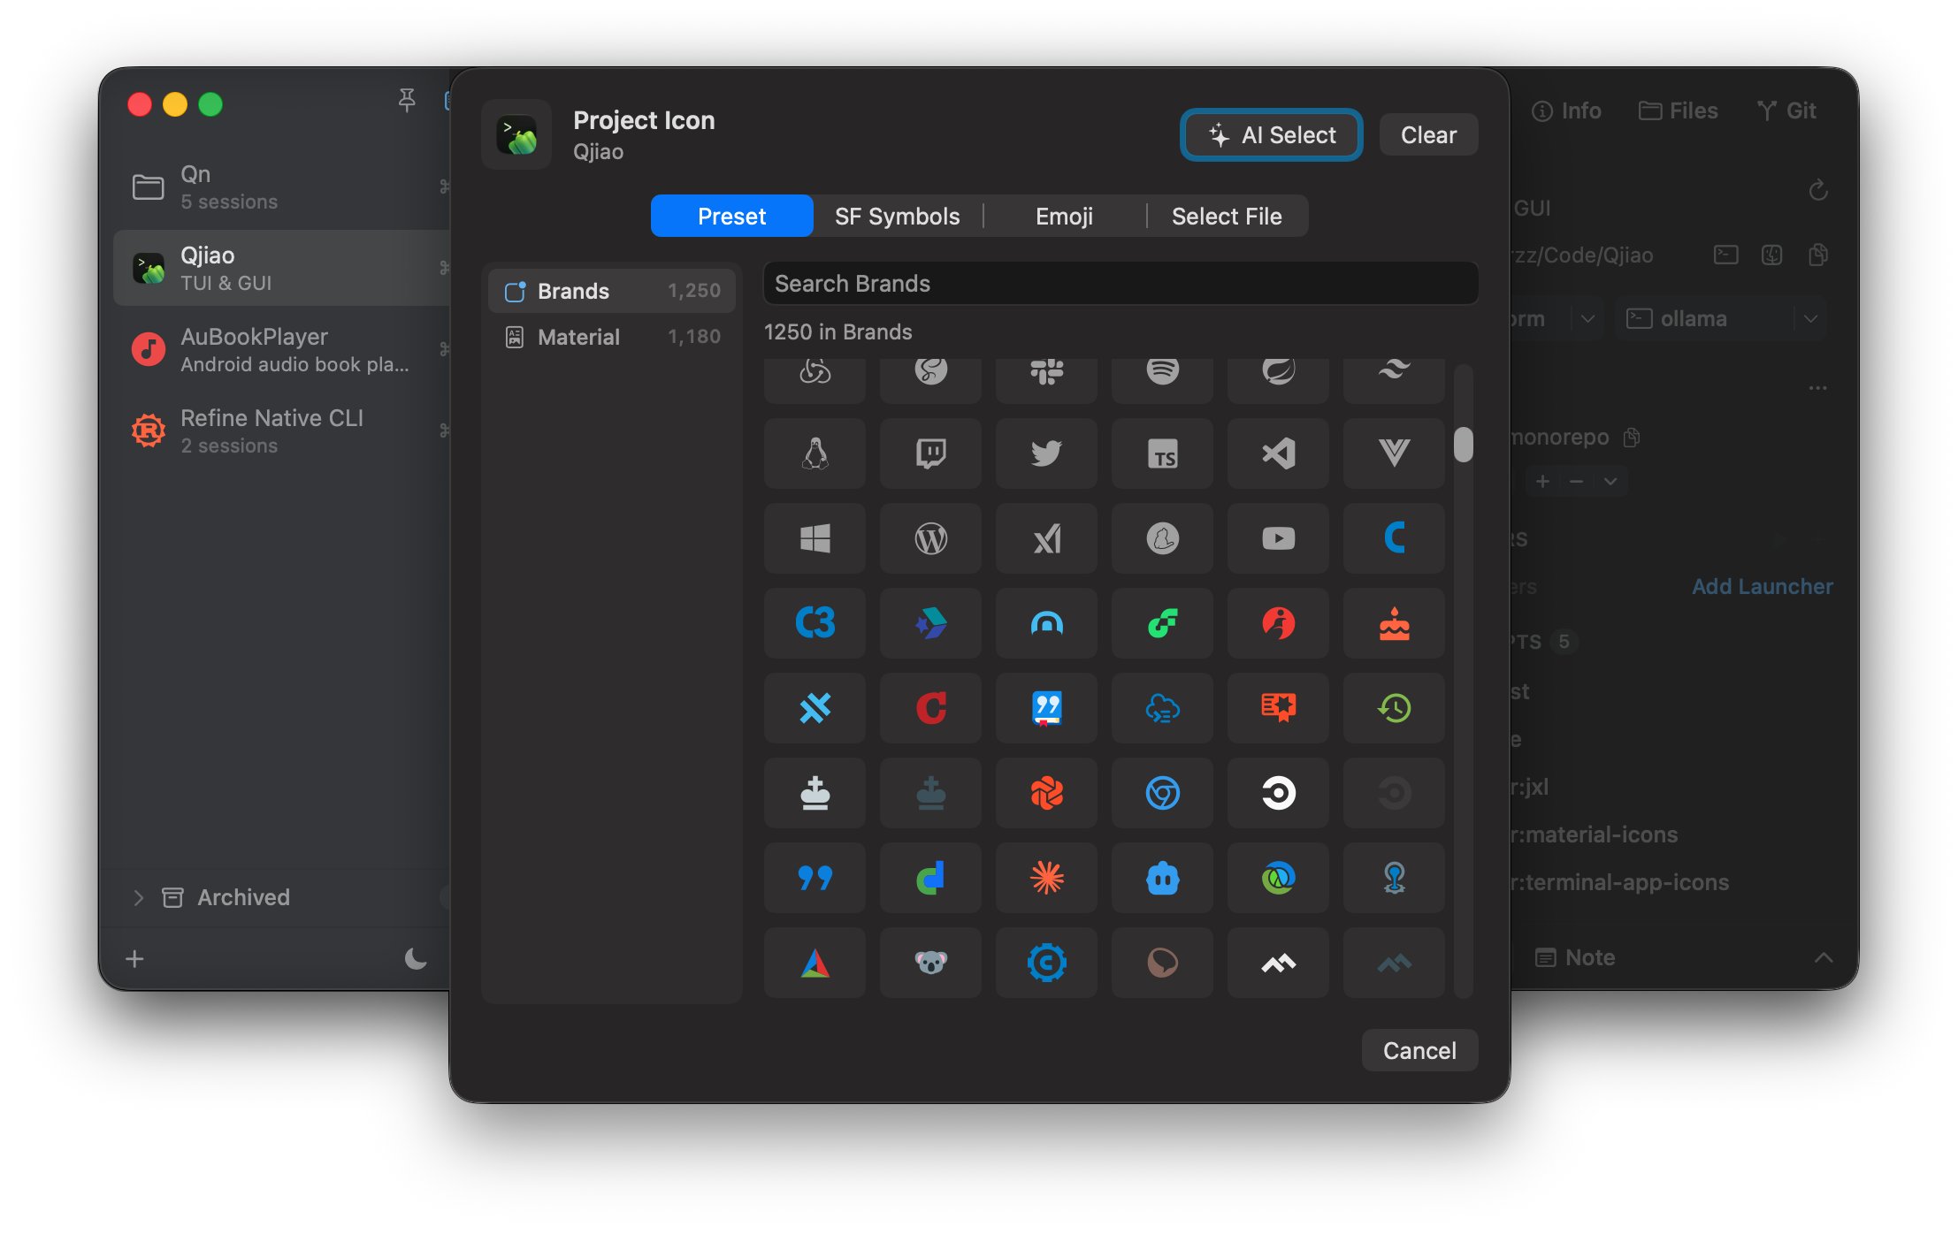Select the CMake triangle icon
This screenshot has height=1234, width=1958.
815,963
